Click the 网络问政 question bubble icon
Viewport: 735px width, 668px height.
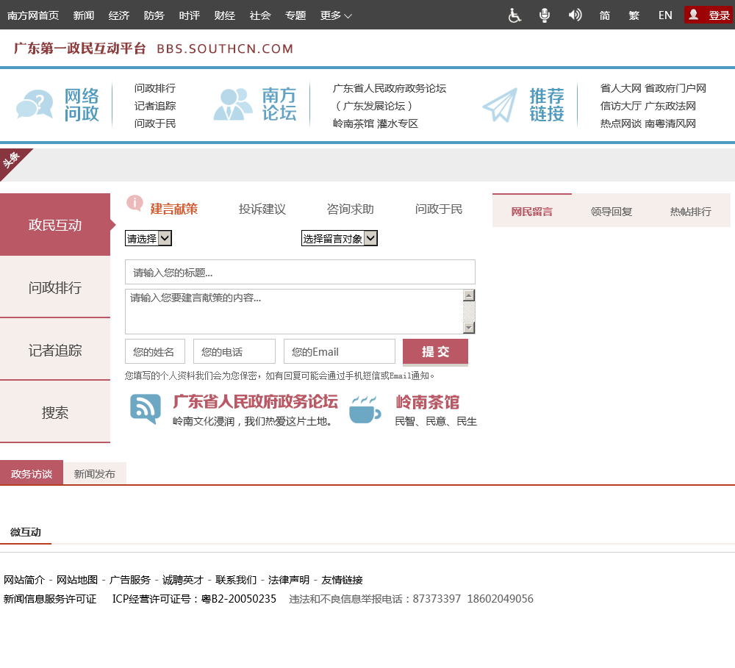35,105
